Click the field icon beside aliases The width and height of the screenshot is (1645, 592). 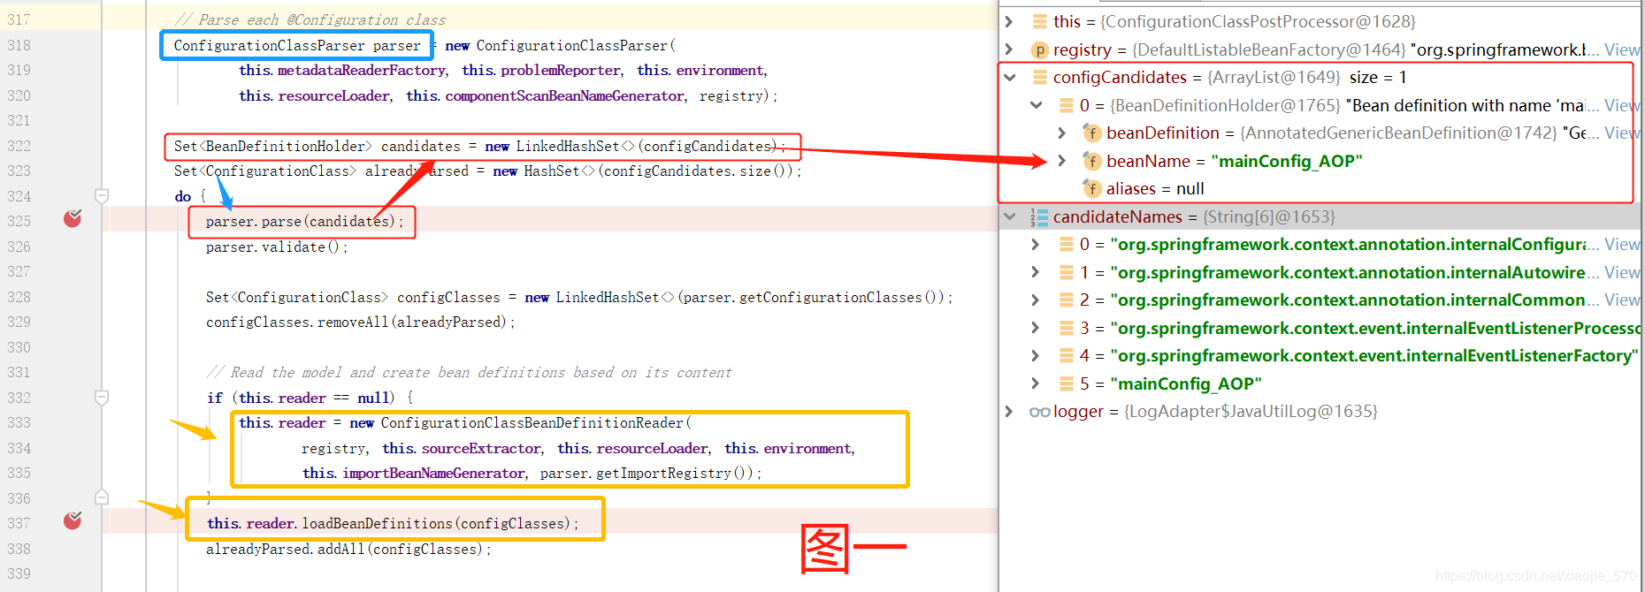coord(1092,188)
